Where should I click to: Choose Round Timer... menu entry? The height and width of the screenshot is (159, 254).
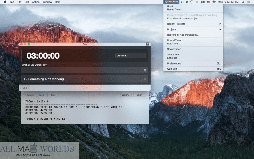(175, 40)
